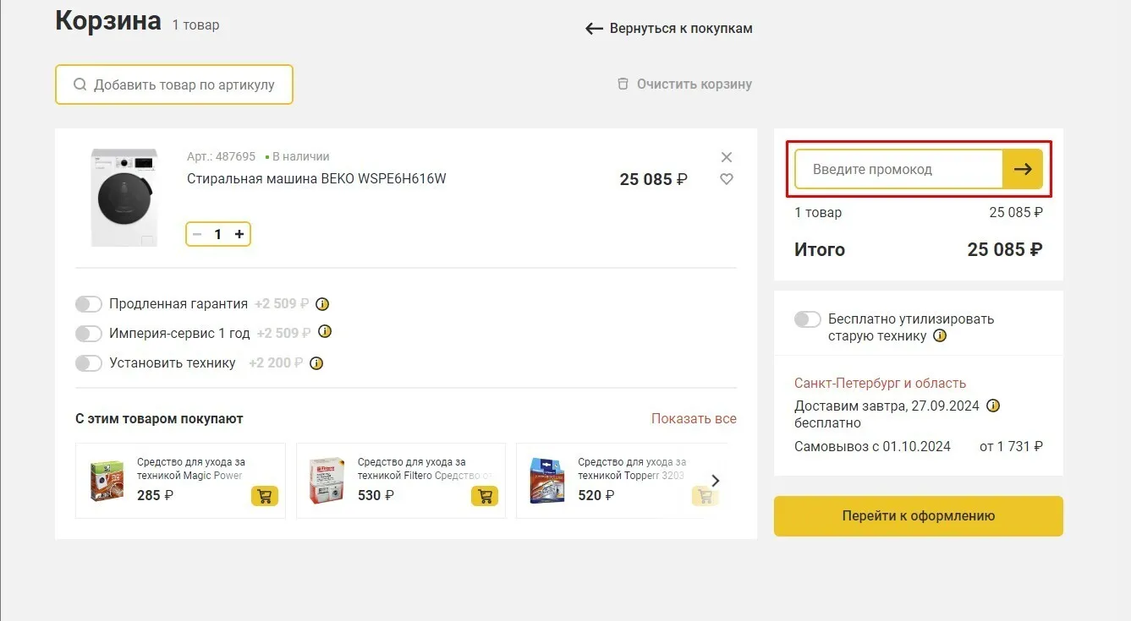Remove washing machine with X icon

click(726, 157)
